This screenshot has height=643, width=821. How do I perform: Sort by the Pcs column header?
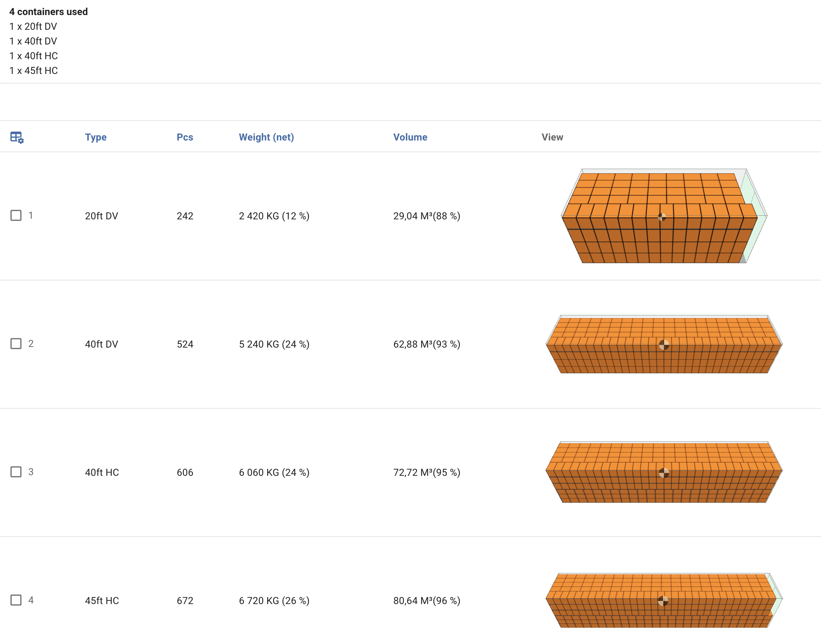coord(185,137)
